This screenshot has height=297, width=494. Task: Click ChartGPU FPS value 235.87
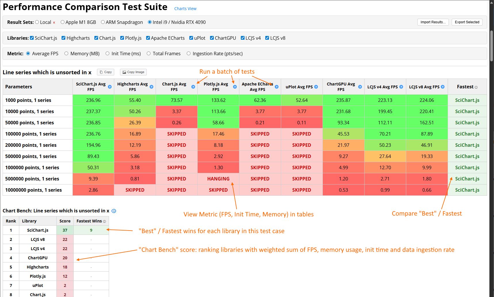pos(344,100)
